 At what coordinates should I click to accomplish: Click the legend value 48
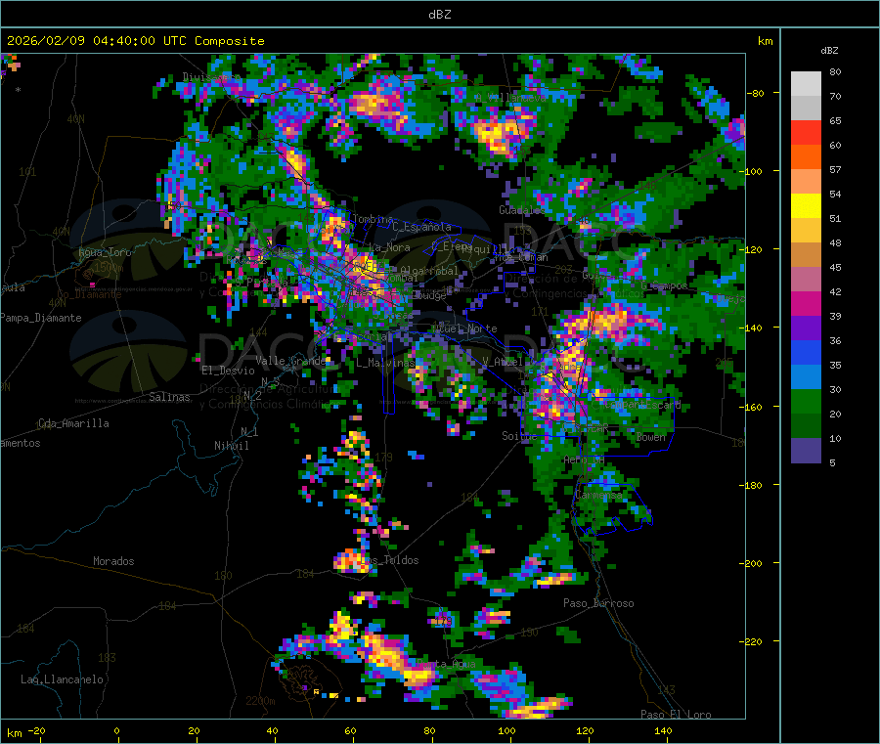pyautogui.click(x=835, y=243)
